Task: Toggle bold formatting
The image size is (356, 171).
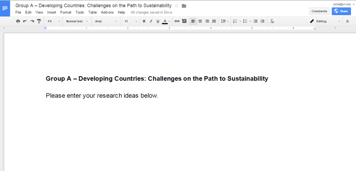Action: [144, 21]
